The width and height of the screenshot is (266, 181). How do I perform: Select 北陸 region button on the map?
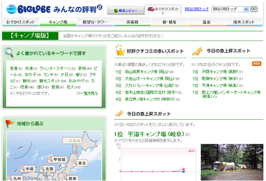point(47,169)
